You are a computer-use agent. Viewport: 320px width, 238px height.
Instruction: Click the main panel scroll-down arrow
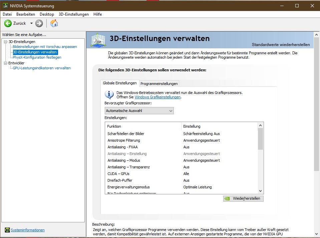[x=316, y=234]
